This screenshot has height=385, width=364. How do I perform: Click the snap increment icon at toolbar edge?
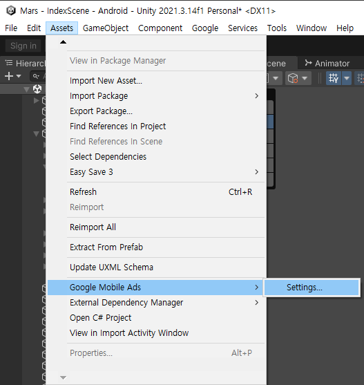(x=360, y=78)
